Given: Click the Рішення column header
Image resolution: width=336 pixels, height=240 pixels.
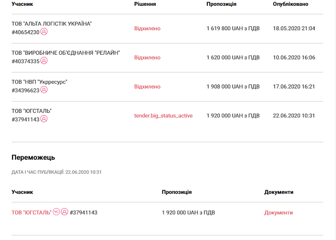Looking at the screenshot, I should click(x=145, y=4).
